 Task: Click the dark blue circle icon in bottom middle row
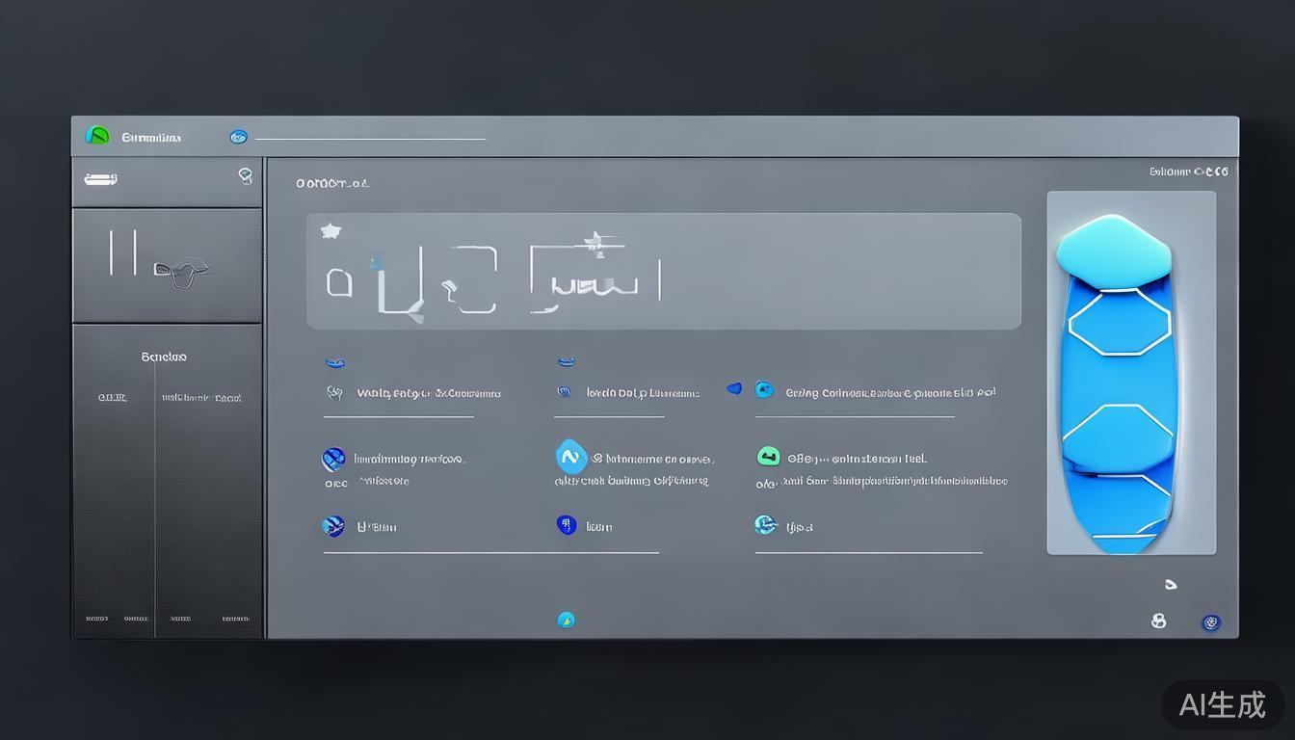pyautogui.click(x=567, y=525)
